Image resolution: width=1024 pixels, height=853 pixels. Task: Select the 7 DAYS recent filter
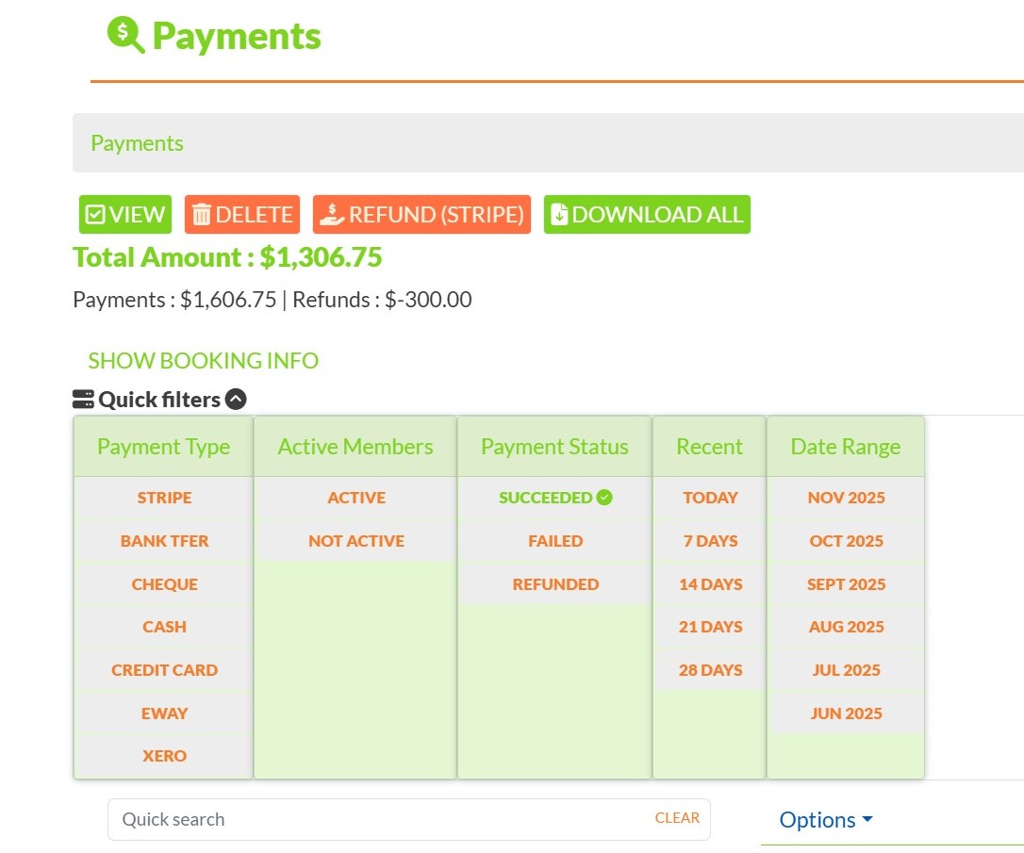point(709,541)
